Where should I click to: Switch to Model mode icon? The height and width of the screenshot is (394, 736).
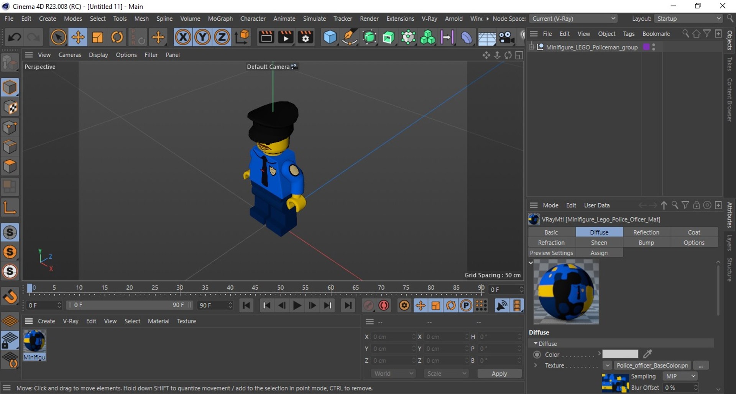pyautogui.click(x=10, y=87)
